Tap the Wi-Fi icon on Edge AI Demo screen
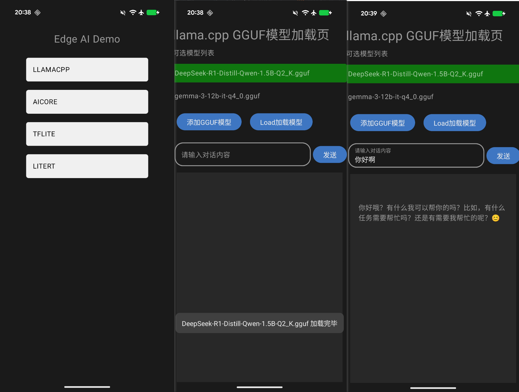This screenshot has width=519, height=392. point(133,12)
